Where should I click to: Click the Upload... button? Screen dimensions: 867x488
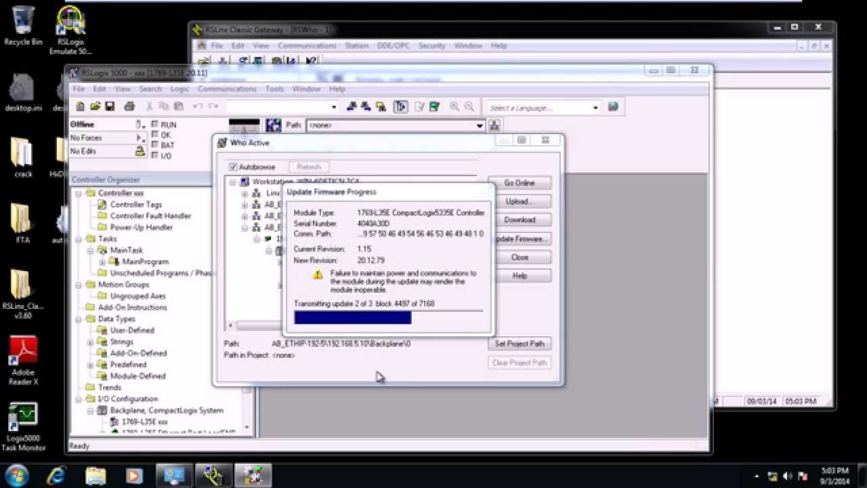[x=520, y=201]
